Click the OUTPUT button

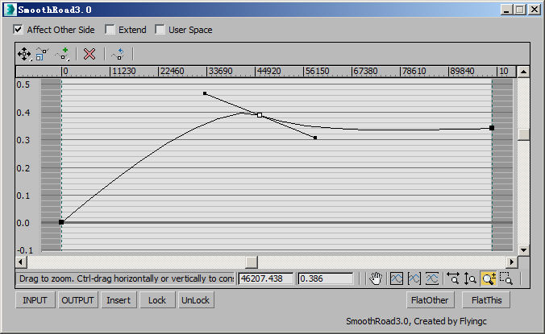point(78,300)
